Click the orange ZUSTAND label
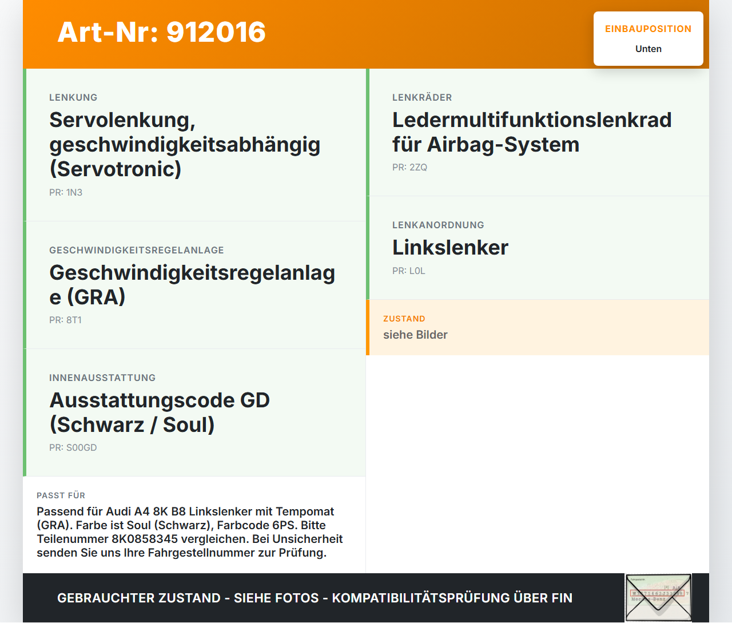The image size is (732, 623). [404, 319]
